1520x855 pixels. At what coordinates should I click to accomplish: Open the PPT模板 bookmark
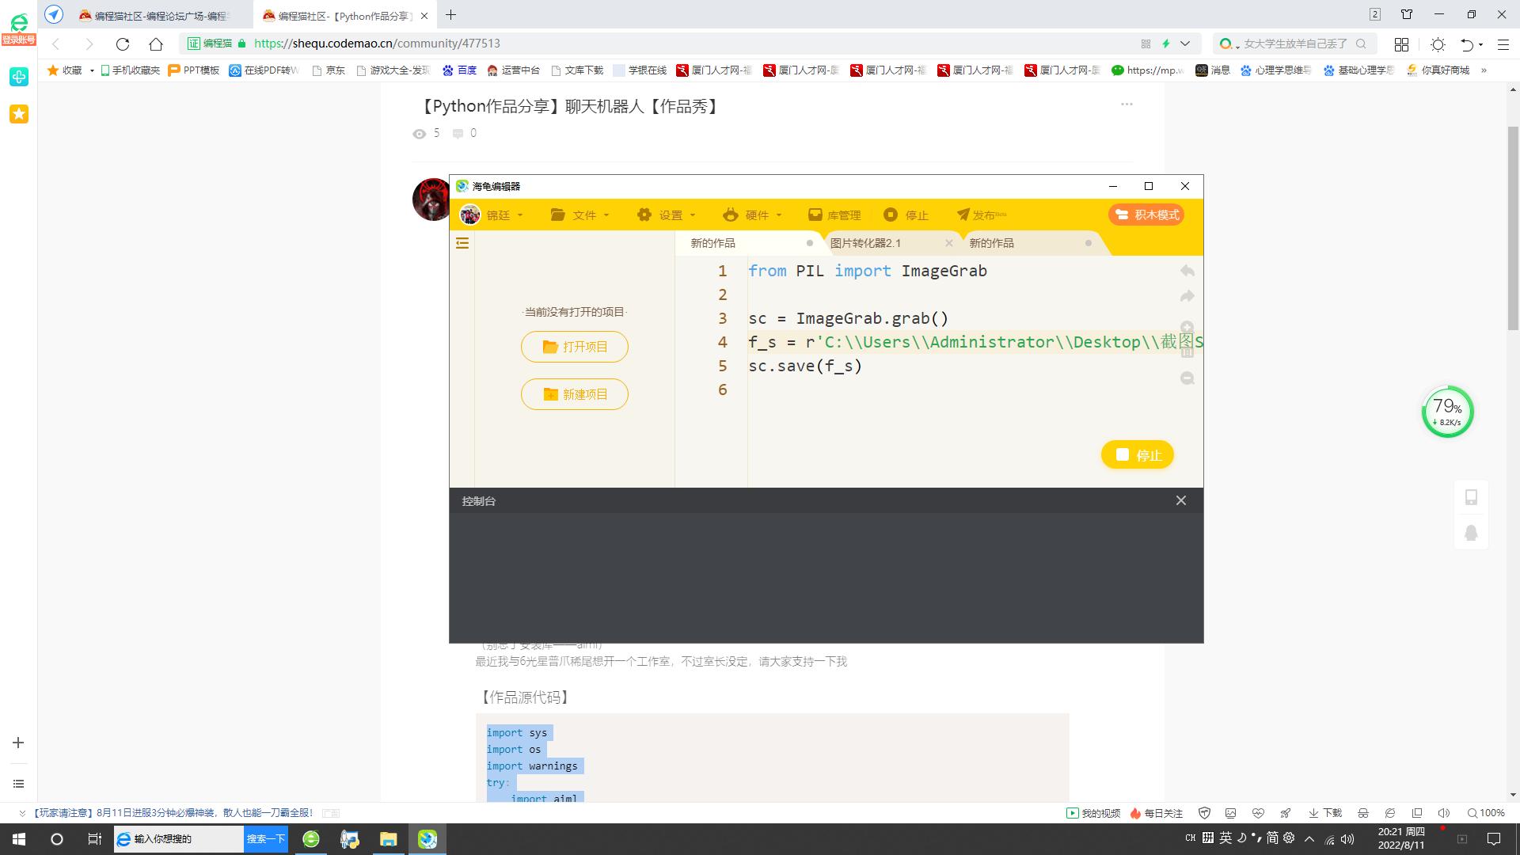click(194, 70)
